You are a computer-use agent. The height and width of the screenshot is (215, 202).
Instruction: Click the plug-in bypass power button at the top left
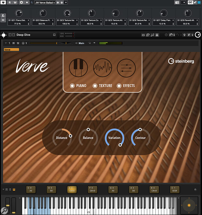pos(3,2)
